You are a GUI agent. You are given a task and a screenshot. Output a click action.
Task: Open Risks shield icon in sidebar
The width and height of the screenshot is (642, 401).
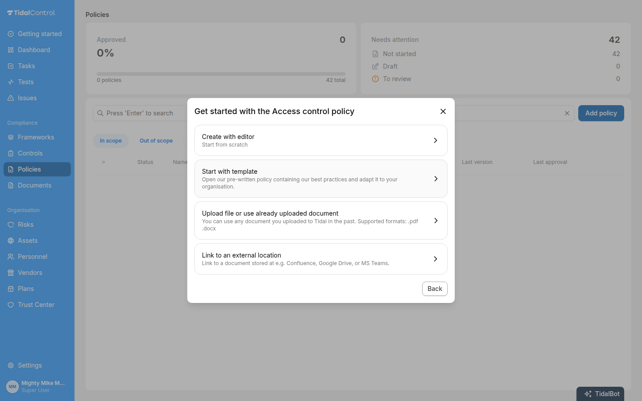11,225
